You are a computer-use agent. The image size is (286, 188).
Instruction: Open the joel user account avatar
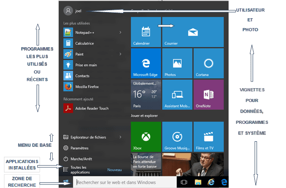click(x=68, y=11)
